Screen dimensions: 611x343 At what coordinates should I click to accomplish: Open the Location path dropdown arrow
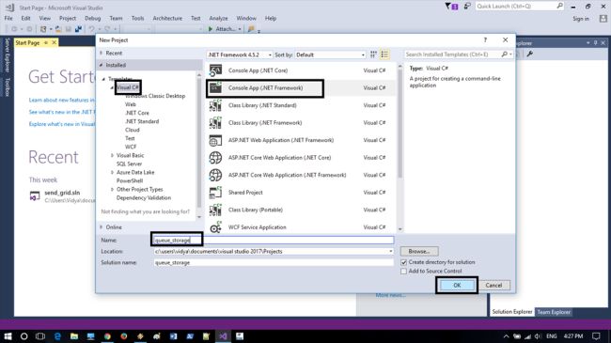390,252
